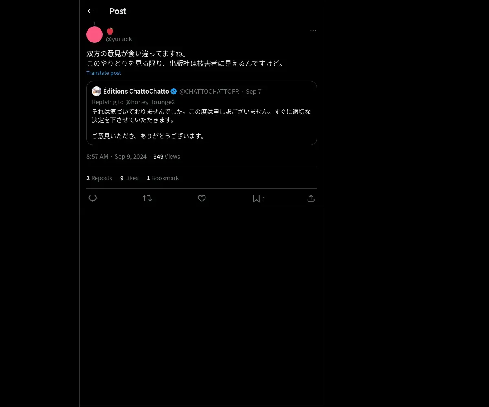
Task: Open the post timestamp 8:57 AM Sep 9, 2024
Action: pyautogui.click(x=117, y=156)
